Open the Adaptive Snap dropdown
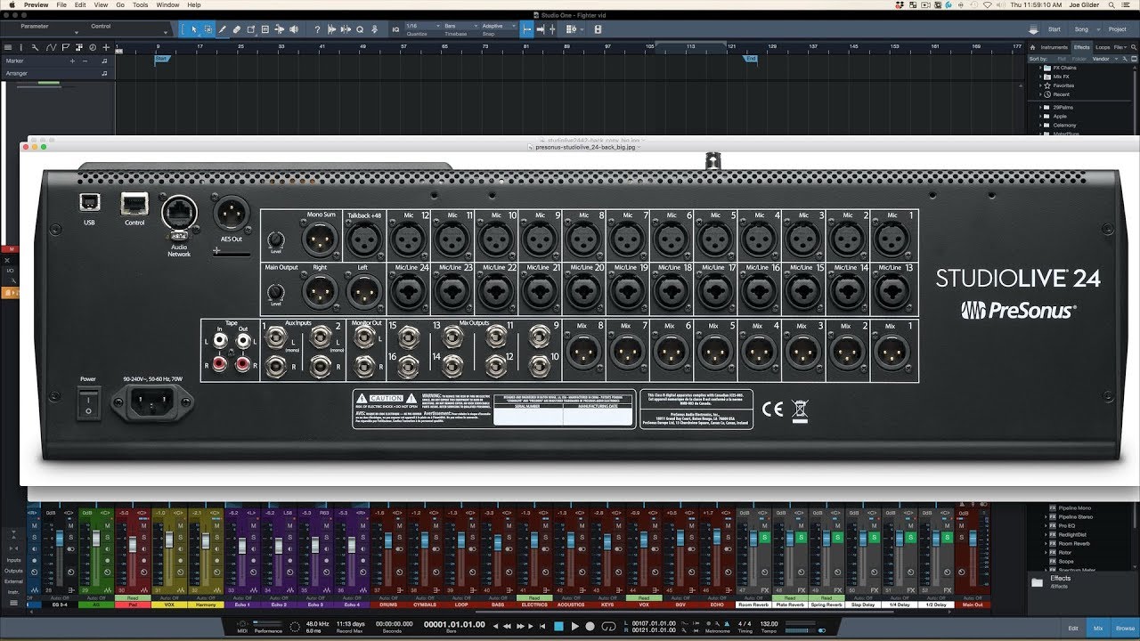The height and width of the screenshot is (641, 1140). 499,26
